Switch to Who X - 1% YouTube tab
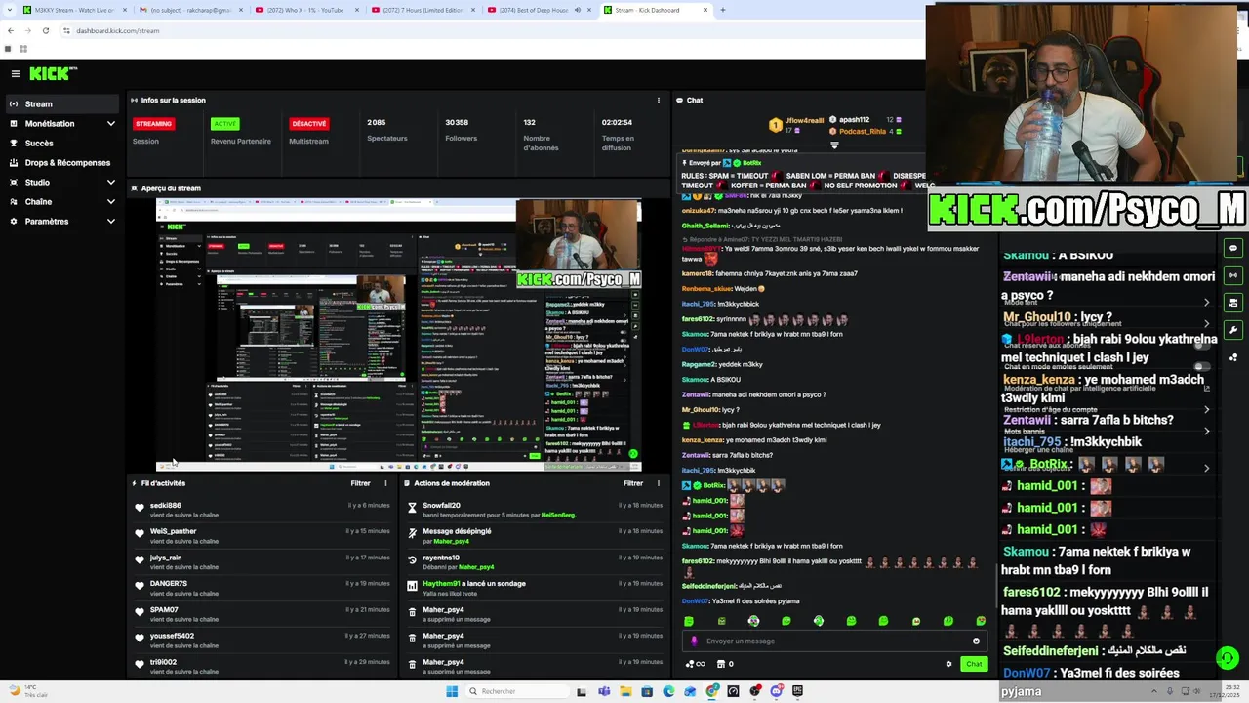Image resolution: width=1249 pixels, height=703 pixels. tap(303, 10)
